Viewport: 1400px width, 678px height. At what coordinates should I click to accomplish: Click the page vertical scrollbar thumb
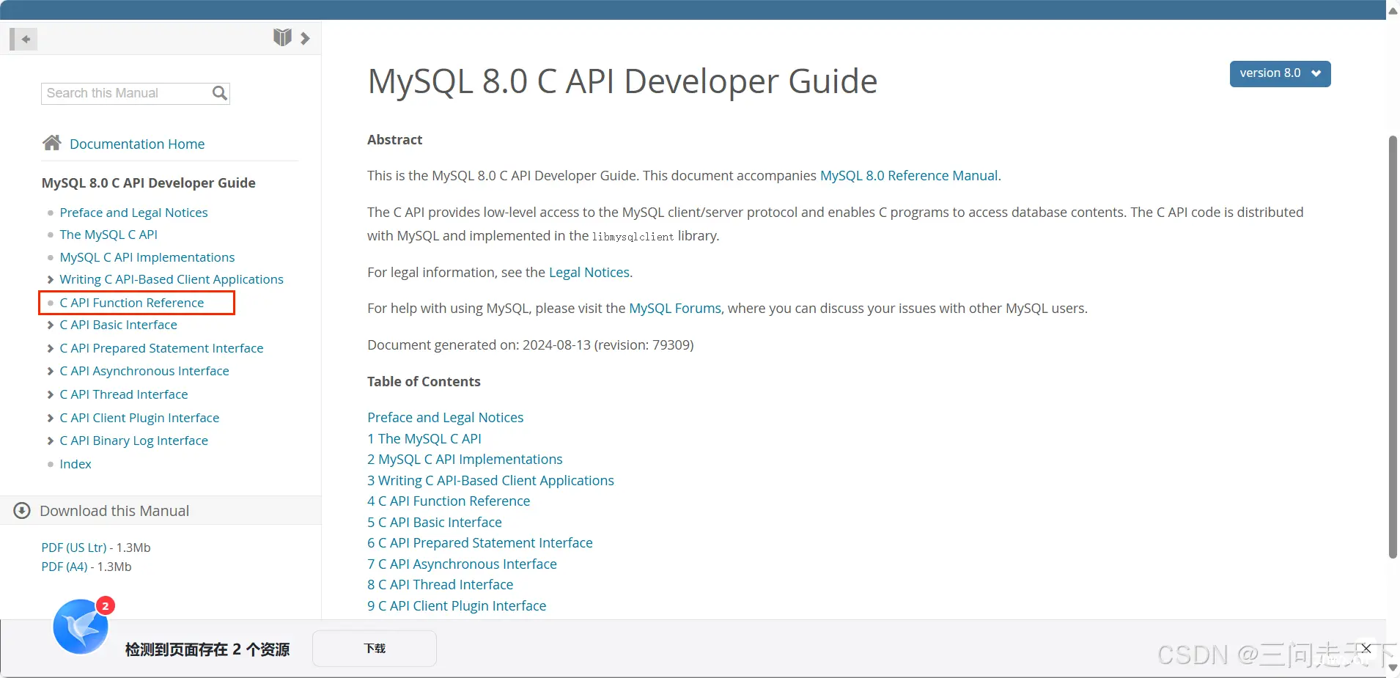click(1393, 347)
